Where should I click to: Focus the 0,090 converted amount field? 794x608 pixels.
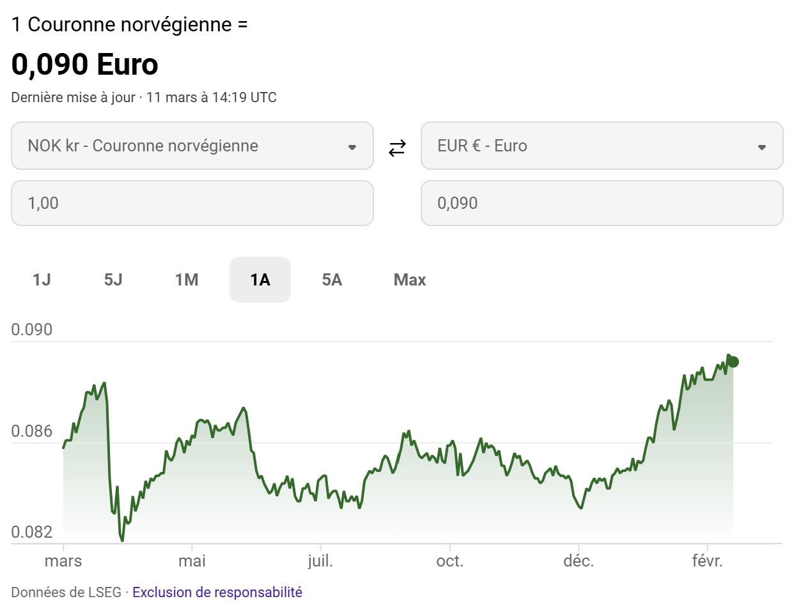click(602, 203)
